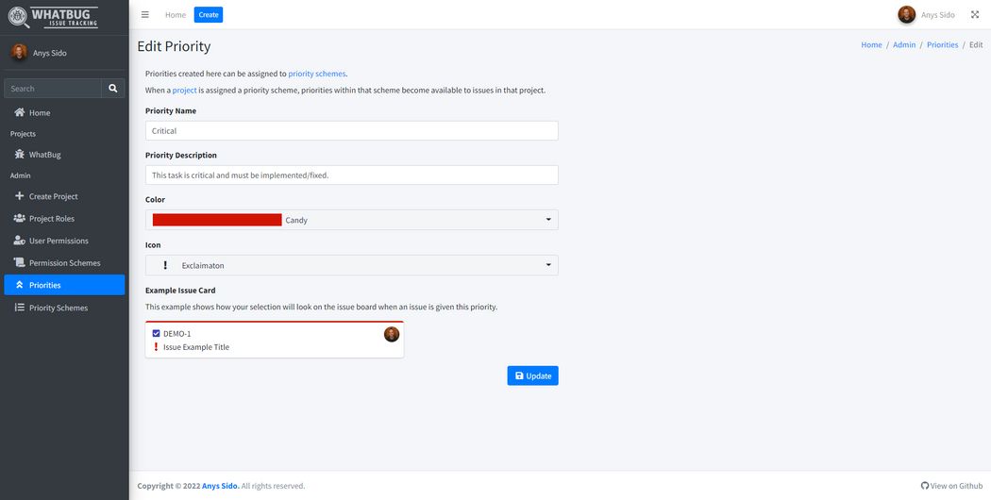This screenshot has width=991, height=500.
Task: Click the red Candy color swatch
Action: [x=217, y=220]
